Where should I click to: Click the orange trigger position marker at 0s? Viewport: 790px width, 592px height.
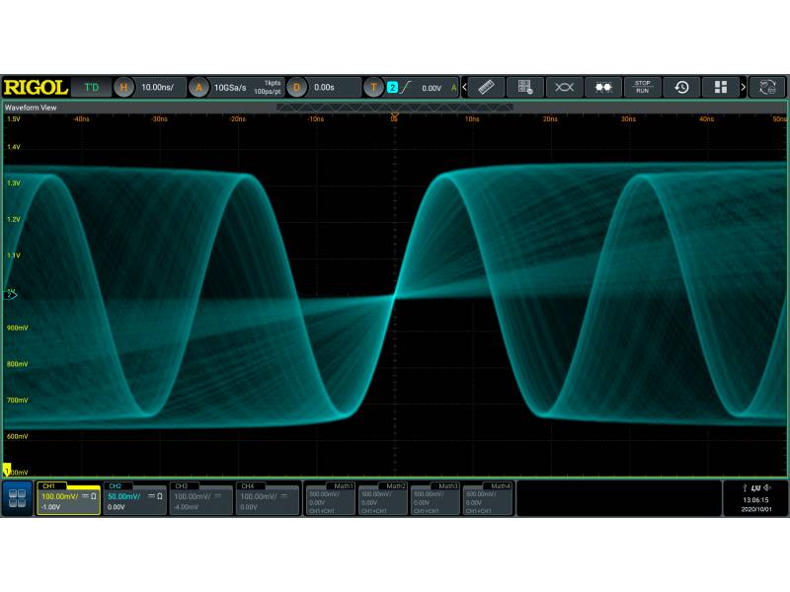pos(394,116)
